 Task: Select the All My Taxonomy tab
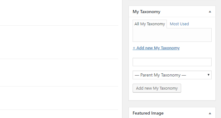[x=150, y=24]
